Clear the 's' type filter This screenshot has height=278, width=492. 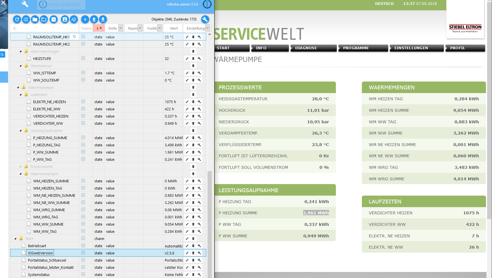click(x=101, y=28)
